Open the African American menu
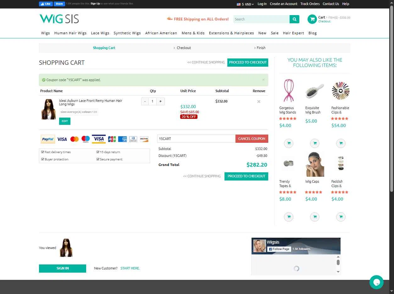This screenshot has width=394, height=294. point(161,33)
